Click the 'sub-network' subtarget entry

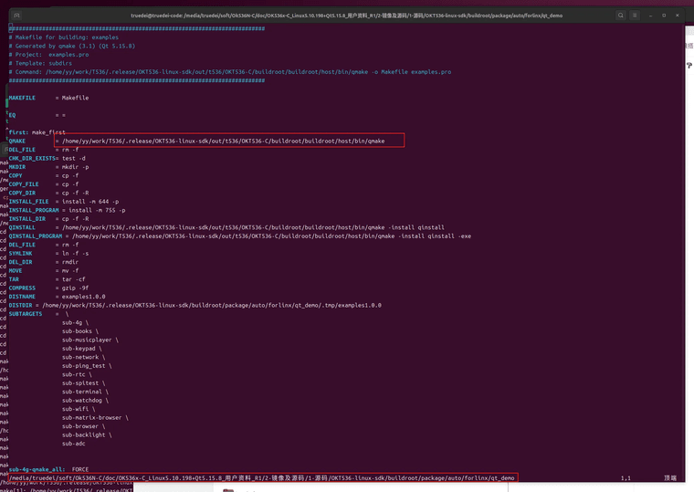tap(80, 357)
